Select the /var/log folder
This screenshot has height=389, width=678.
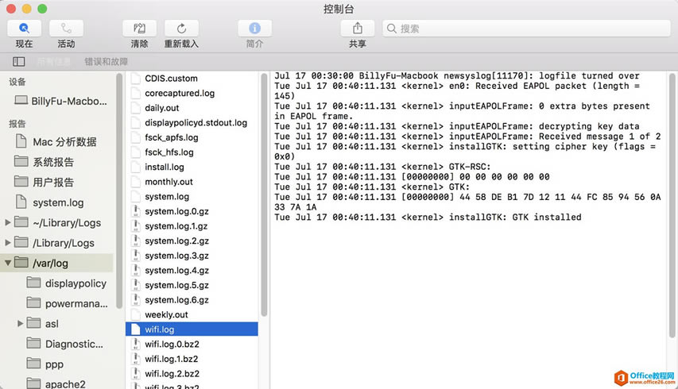pos(57,263)
